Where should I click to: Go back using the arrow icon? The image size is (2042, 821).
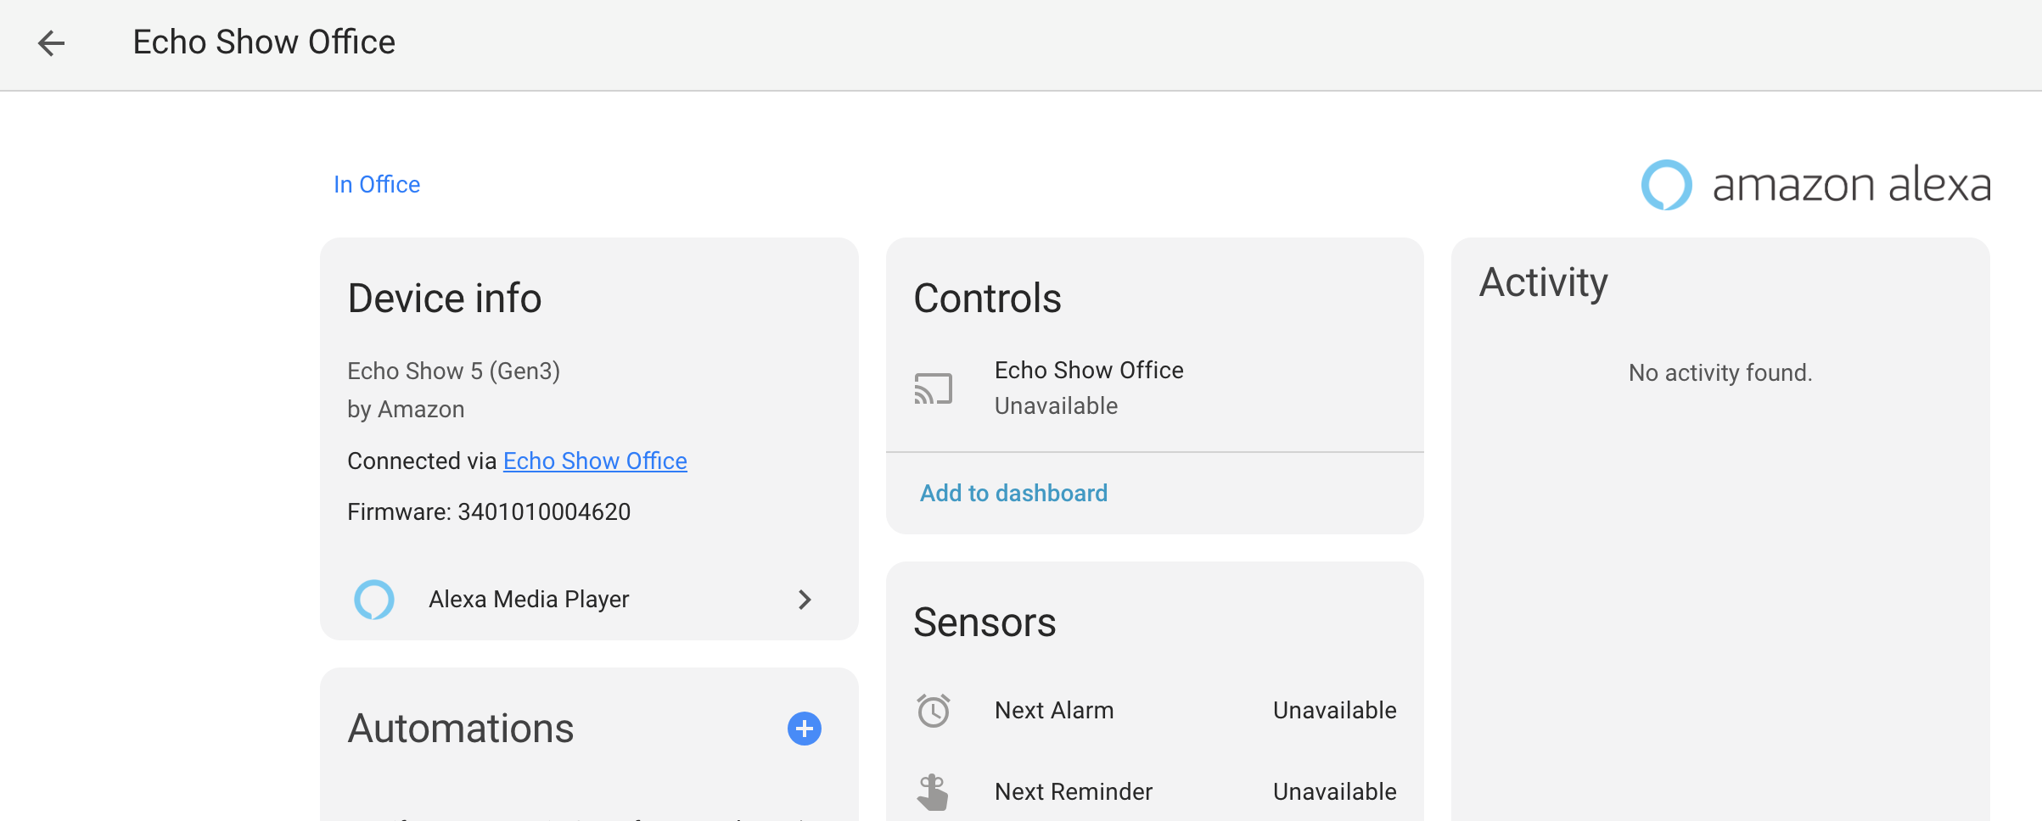(52, 43)
